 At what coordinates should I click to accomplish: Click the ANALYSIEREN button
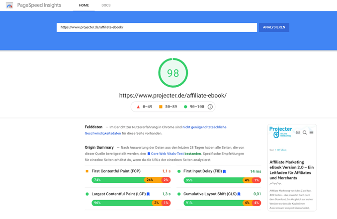pyautogui.click(x=274, y=27)
